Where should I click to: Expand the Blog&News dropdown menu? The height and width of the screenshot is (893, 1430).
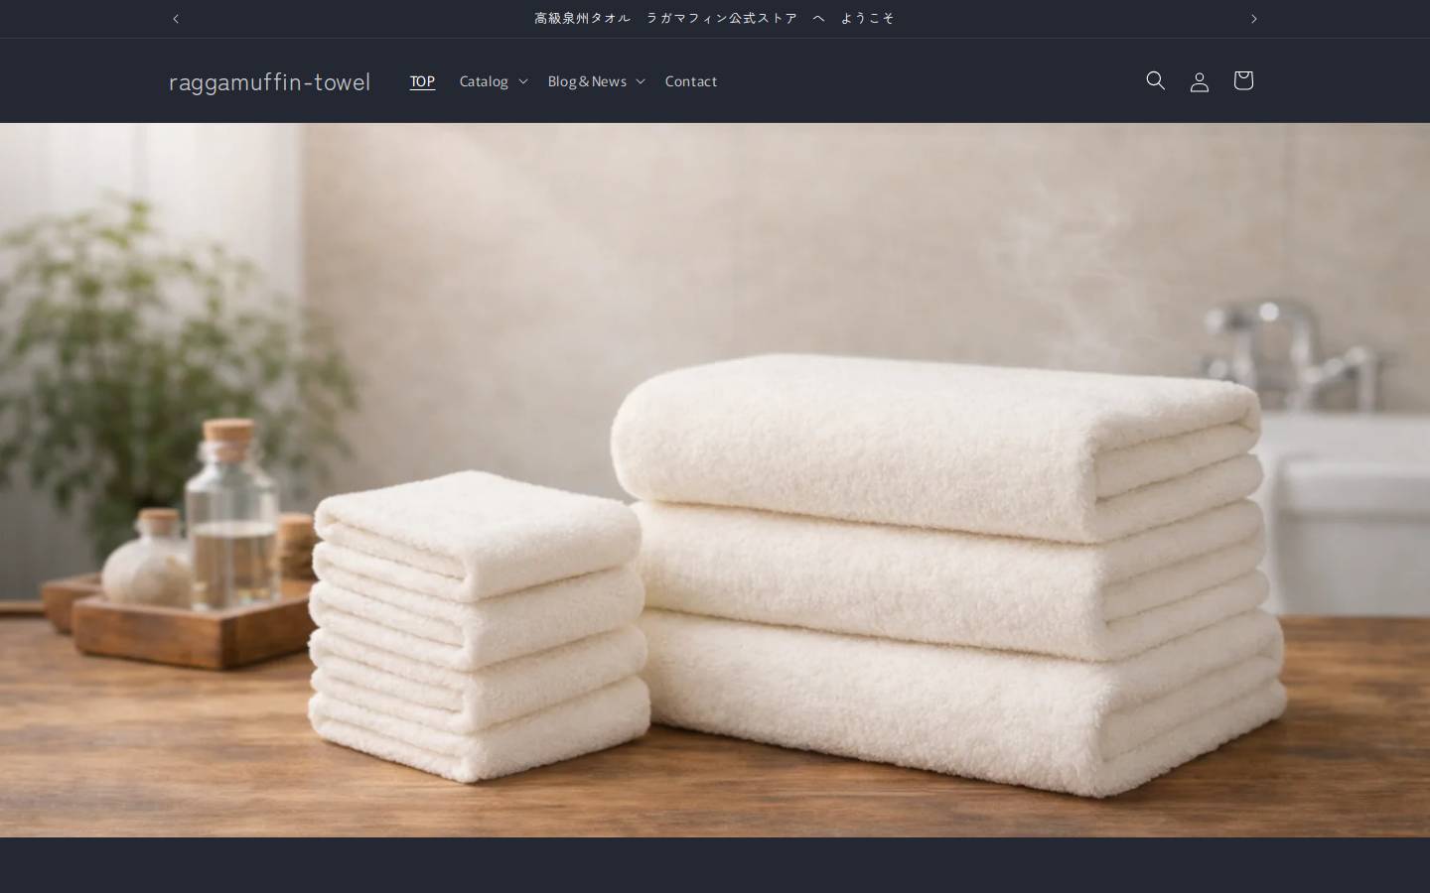(x=596, y=81)
